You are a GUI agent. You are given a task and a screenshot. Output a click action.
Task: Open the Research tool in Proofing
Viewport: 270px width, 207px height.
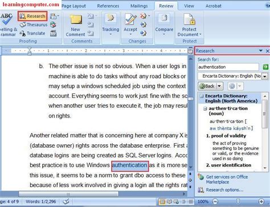click(x=32, y=16)
